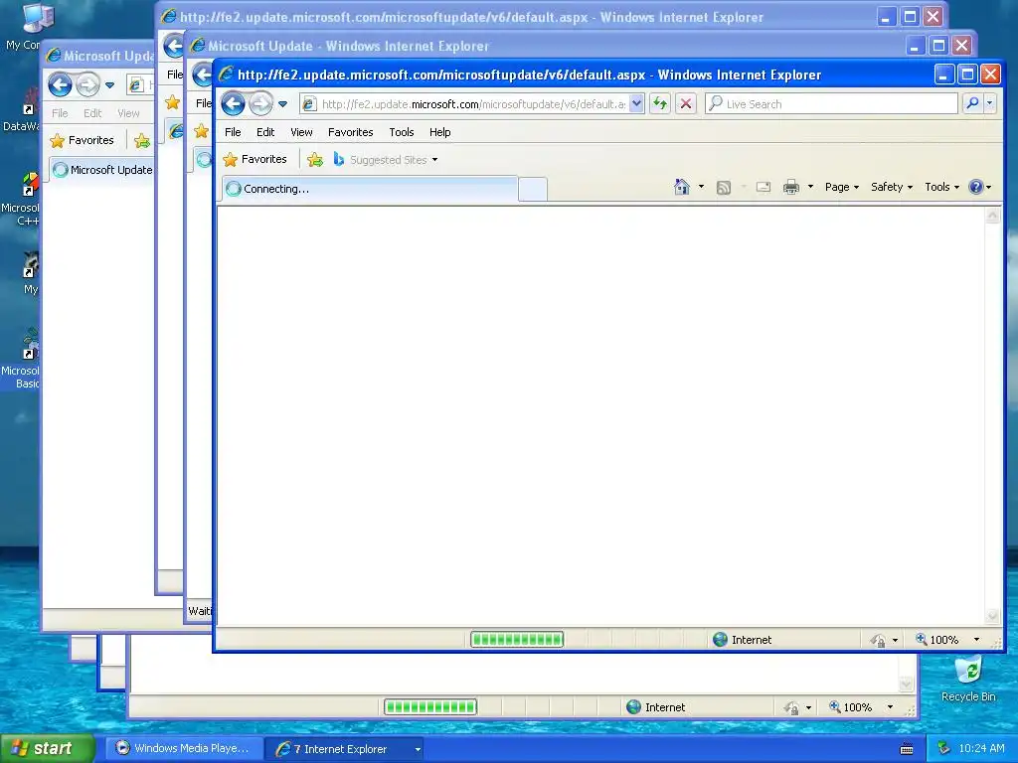Open Recycle Bin desktop icon
1018x763 pixels.
[968, 679]
